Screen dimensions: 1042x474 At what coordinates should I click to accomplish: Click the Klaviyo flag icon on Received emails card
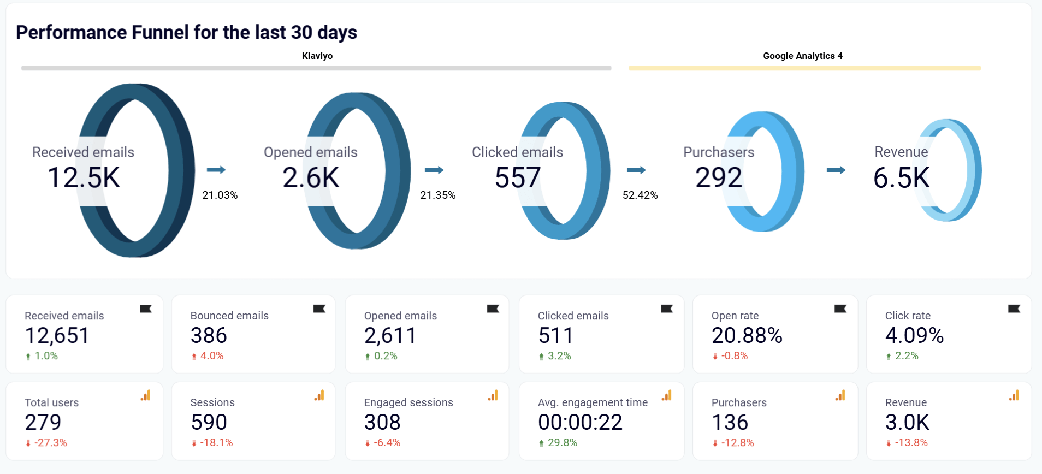coord(145,309)
